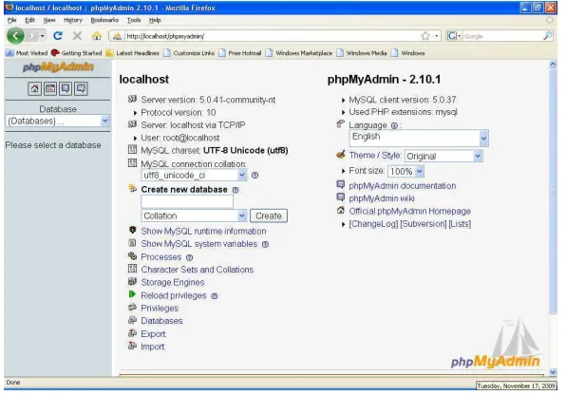The image size is (566, 395).
Task: Click the browser address bar URL field
Action: pos(271,36)
